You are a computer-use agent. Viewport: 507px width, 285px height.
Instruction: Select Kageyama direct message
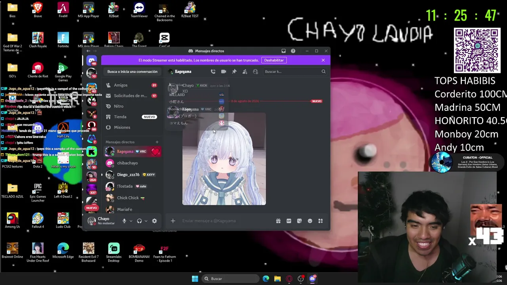(x=132, y=151)
